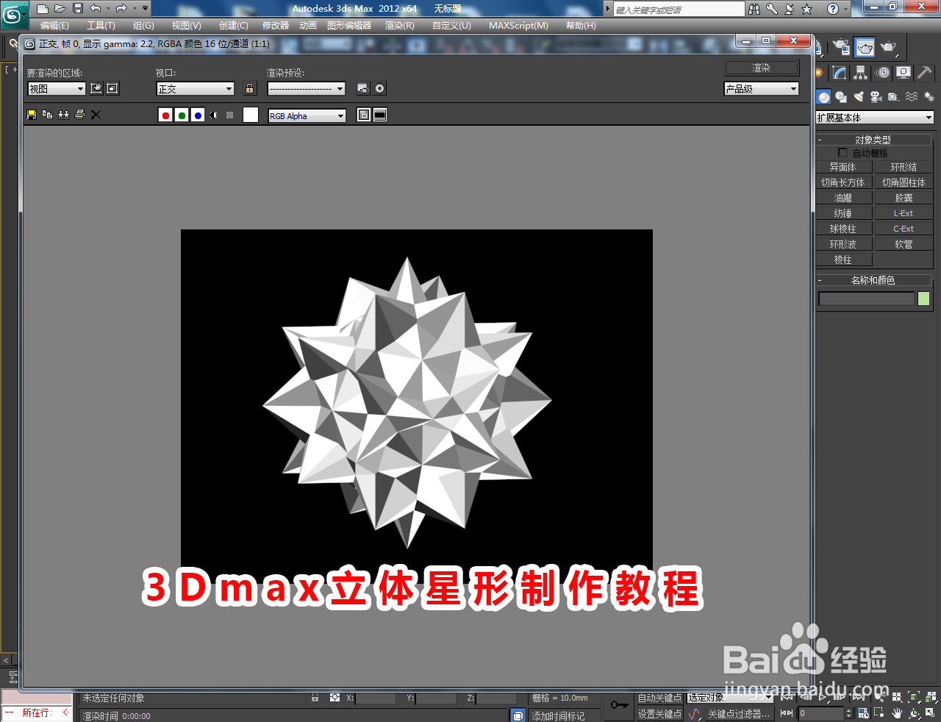Copy the rendered image to clipboard
This screenshot has height=722, width=941.
[x=47, y=115]
